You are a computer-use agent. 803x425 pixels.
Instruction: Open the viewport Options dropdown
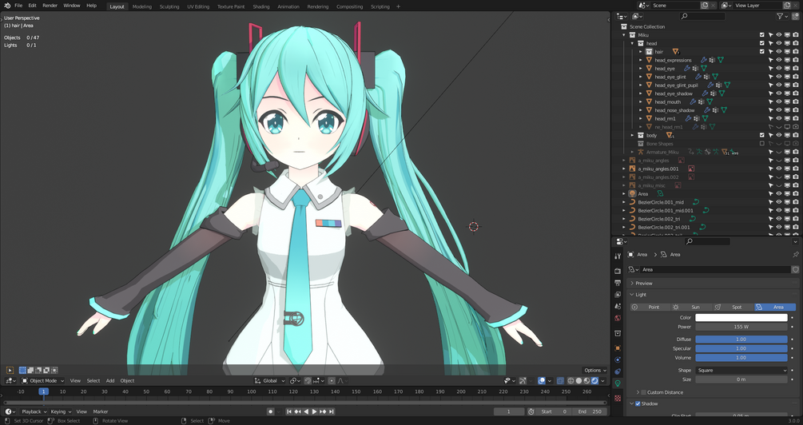click(594, 370)
